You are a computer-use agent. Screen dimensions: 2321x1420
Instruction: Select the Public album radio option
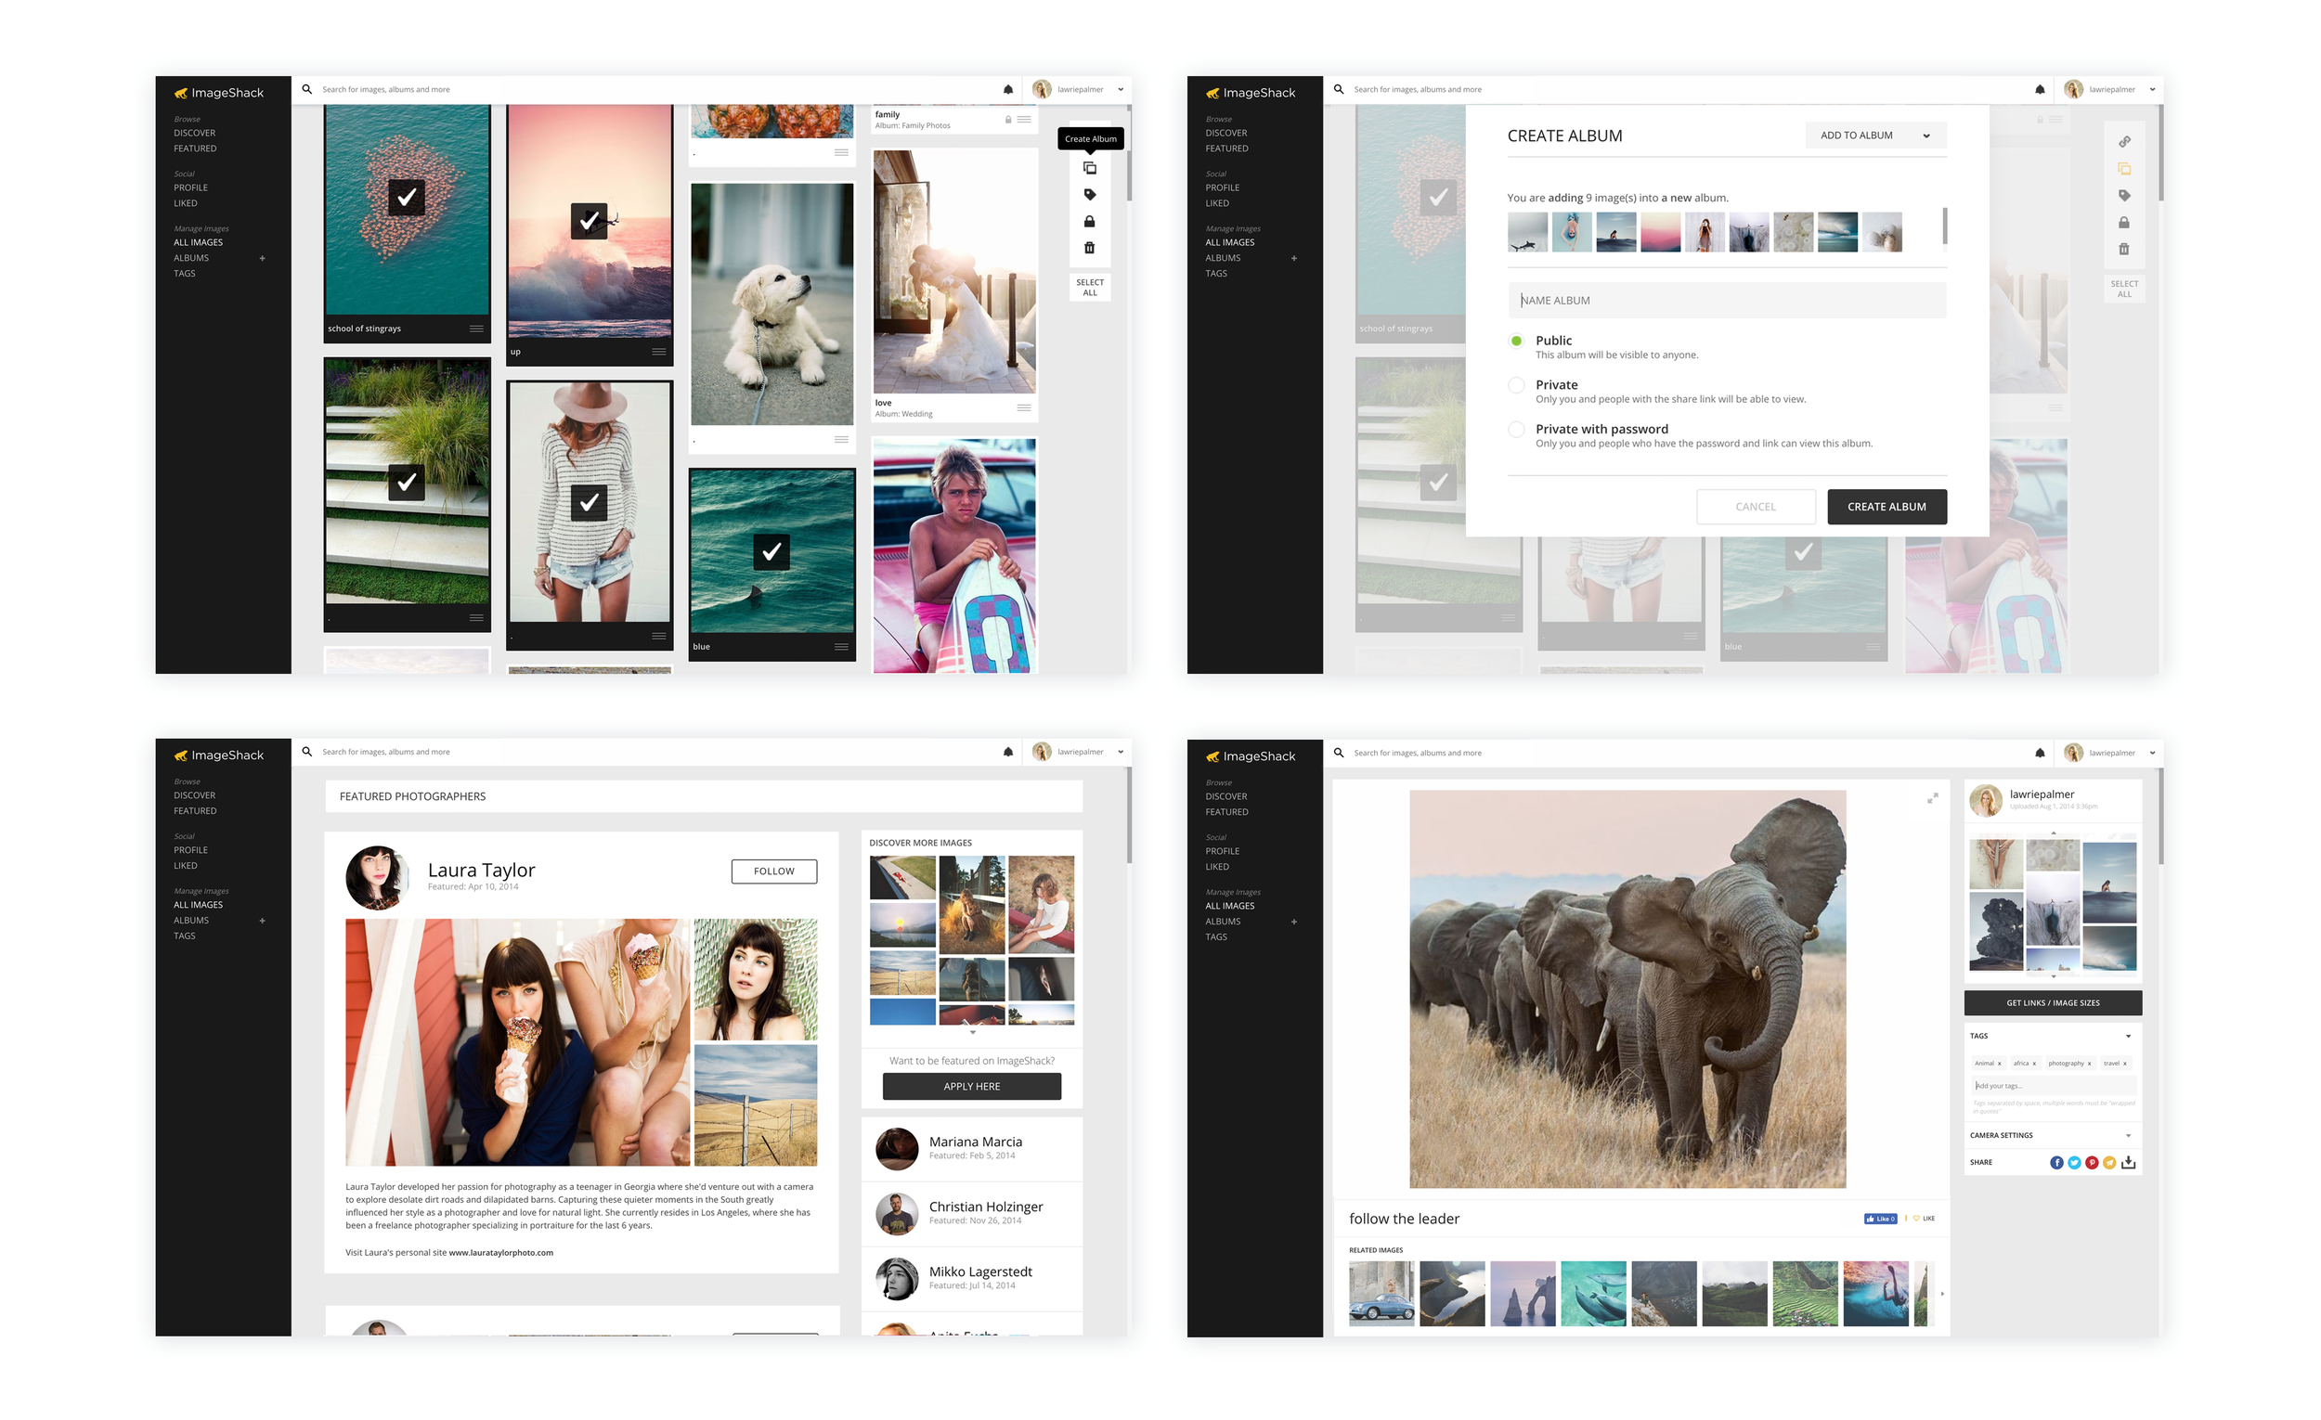tap(1517, 341)
